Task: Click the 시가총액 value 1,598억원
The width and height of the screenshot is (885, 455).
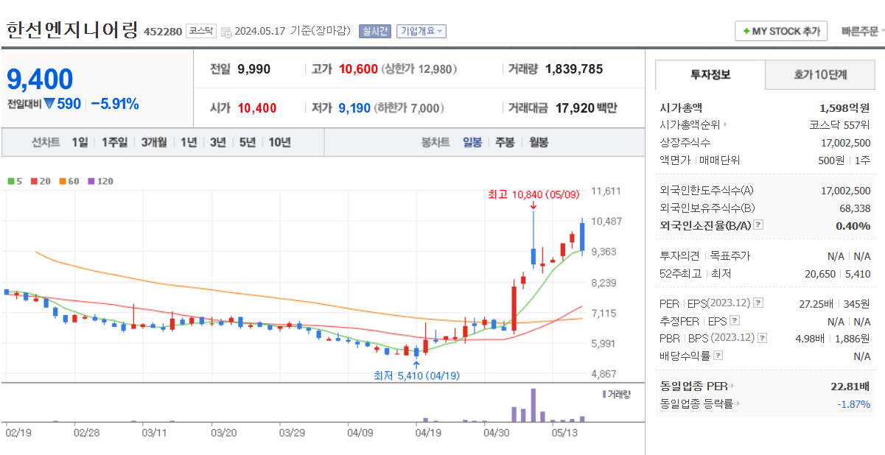Action: (844, 107)
